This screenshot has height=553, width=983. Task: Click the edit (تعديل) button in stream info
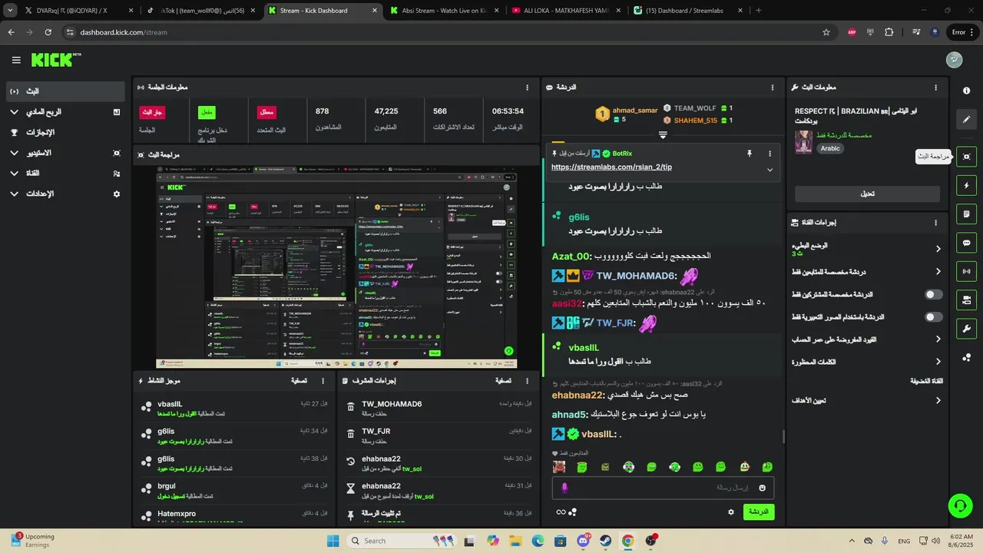(867, 194)
